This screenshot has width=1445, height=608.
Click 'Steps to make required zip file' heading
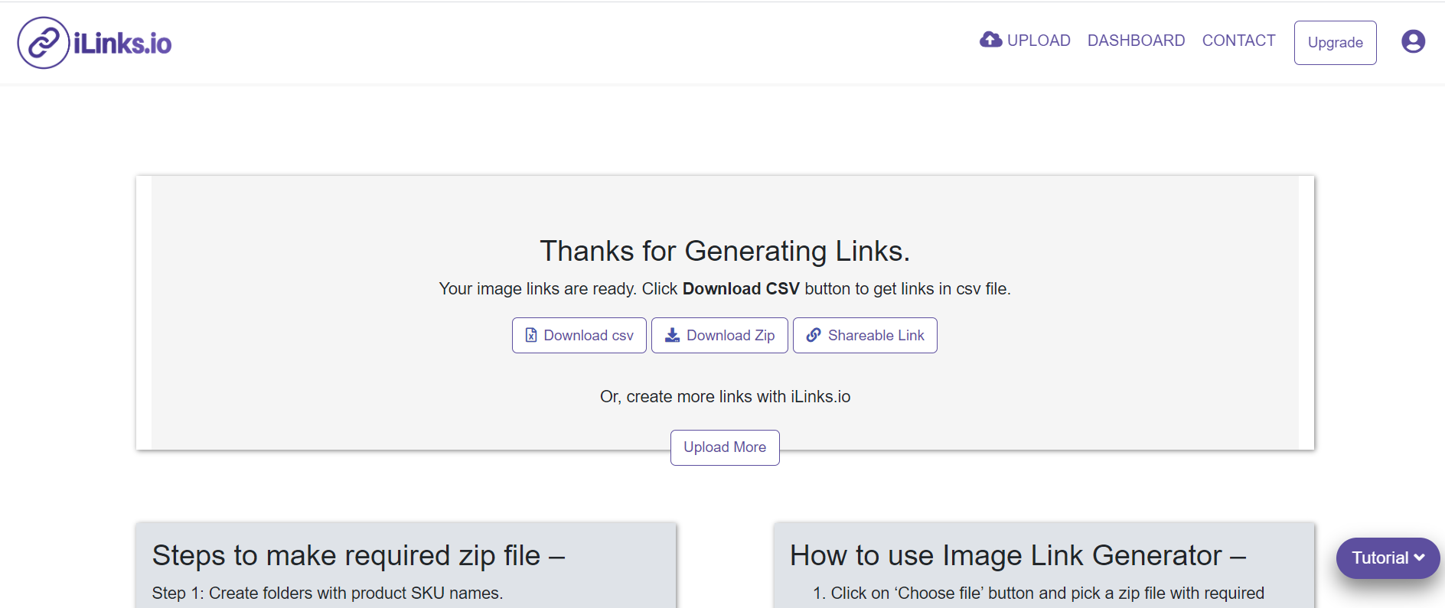click(358, 556)
